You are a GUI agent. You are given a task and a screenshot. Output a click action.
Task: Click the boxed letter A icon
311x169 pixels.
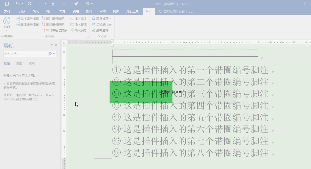(x=53, y=4)
